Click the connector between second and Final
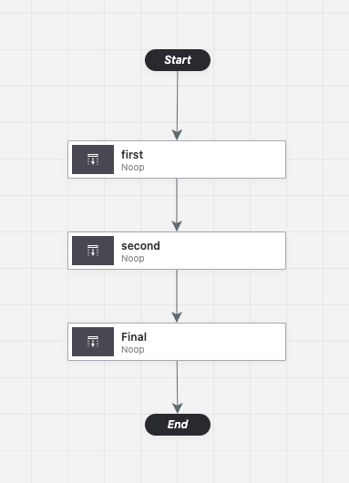Image resolution: width=349 pixels, height=483 pixels. (x=177, y=292)
